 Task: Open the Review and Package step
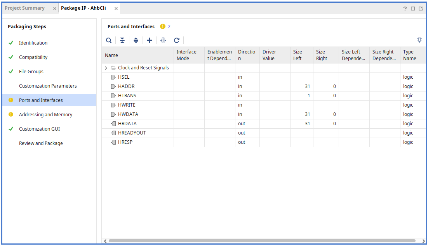(x=41, y=143)
